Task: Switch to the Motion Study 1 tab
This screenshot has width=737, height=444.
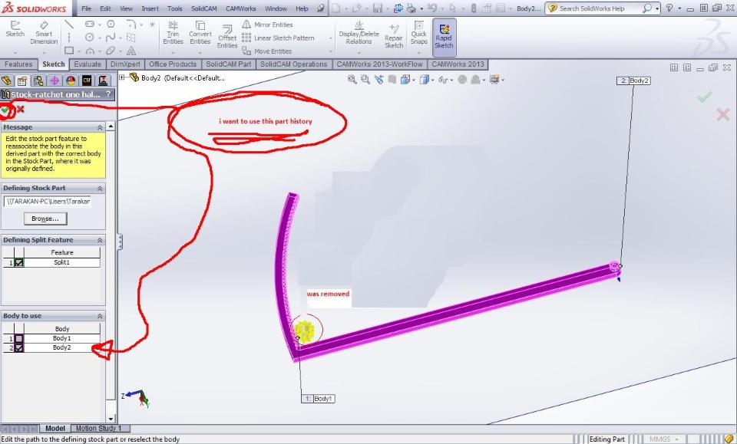Action: pos(99,428)
